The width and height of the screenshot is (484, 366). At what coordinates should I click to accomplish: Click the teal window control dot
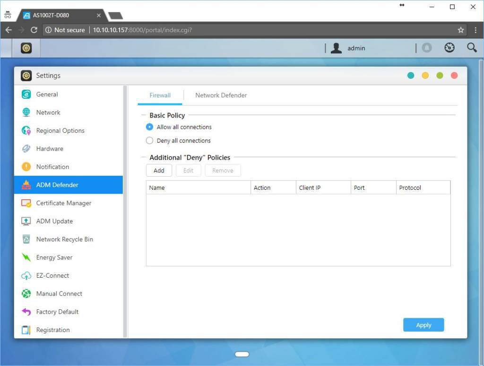(411, 76)
